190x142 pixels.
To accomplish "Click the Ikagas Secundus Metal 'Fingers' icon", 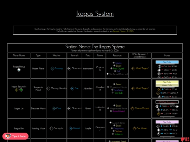I will click(133, 88).
